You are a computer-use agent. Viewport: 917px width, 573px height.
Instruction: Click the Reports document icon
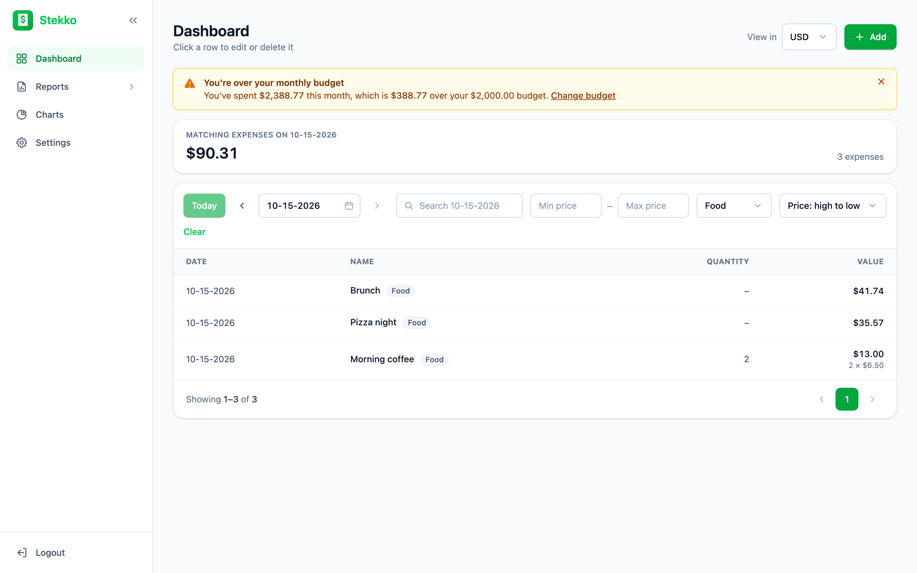coord(22,86)
